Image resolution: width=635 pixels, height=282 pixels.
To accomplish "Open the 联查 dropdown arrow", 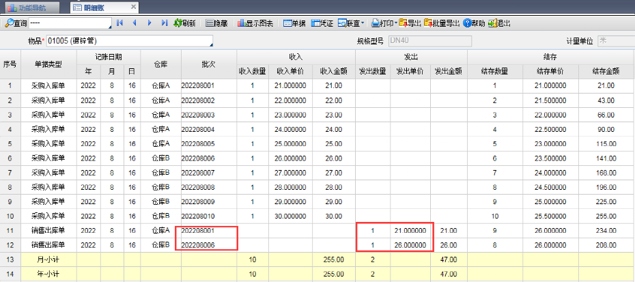I will point(363,23).
